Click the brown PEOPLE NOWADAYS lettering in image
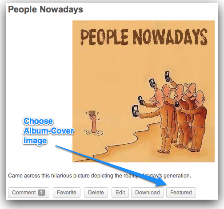224x209 pixels. 144,37
